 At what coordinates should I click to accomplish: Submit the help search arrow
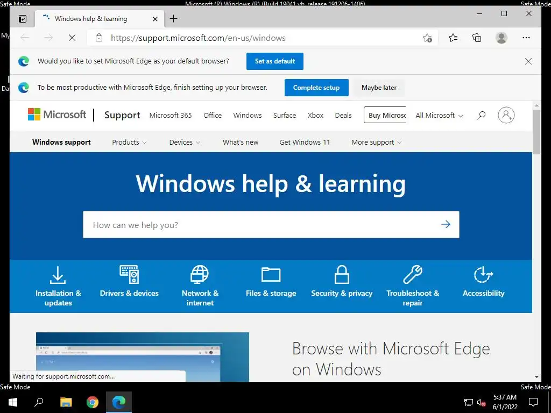click(446, 224)
